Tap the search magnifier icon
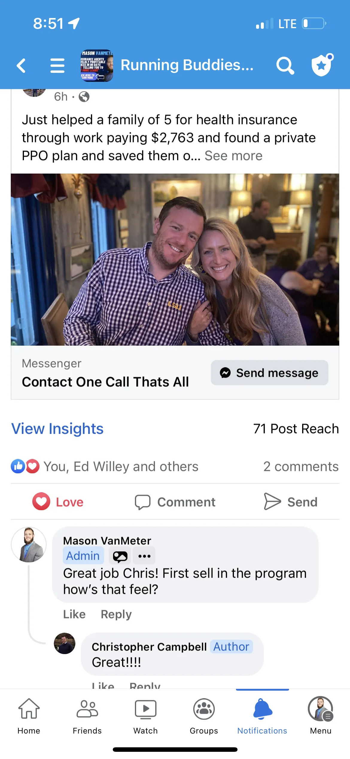This screenshot has height=759, width=350. (285, 65)
